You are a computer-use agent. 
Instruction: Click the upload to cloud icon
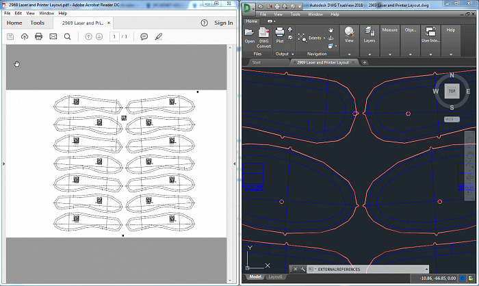pyautogui.click(x=25, y=36)
